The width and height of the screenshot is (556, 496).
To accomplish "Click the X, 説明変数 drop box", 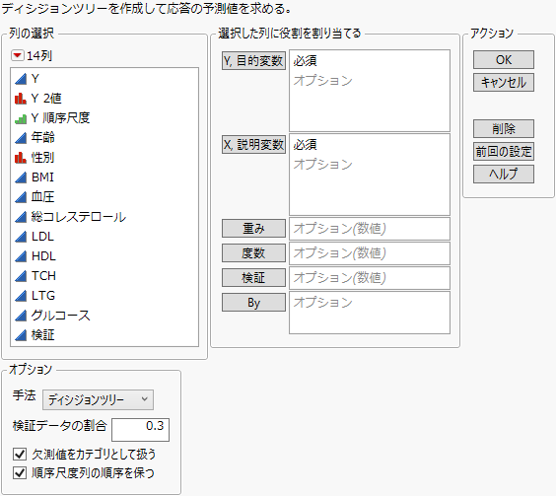I will 370,175.
